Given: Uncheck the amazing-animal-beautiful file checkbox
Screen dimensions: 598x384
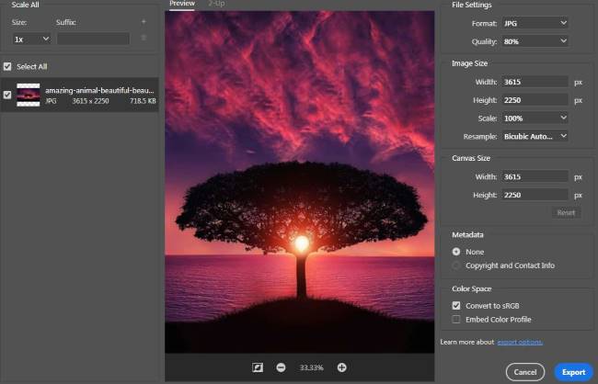Looking at the screenshot, I should tap(7, 95).
